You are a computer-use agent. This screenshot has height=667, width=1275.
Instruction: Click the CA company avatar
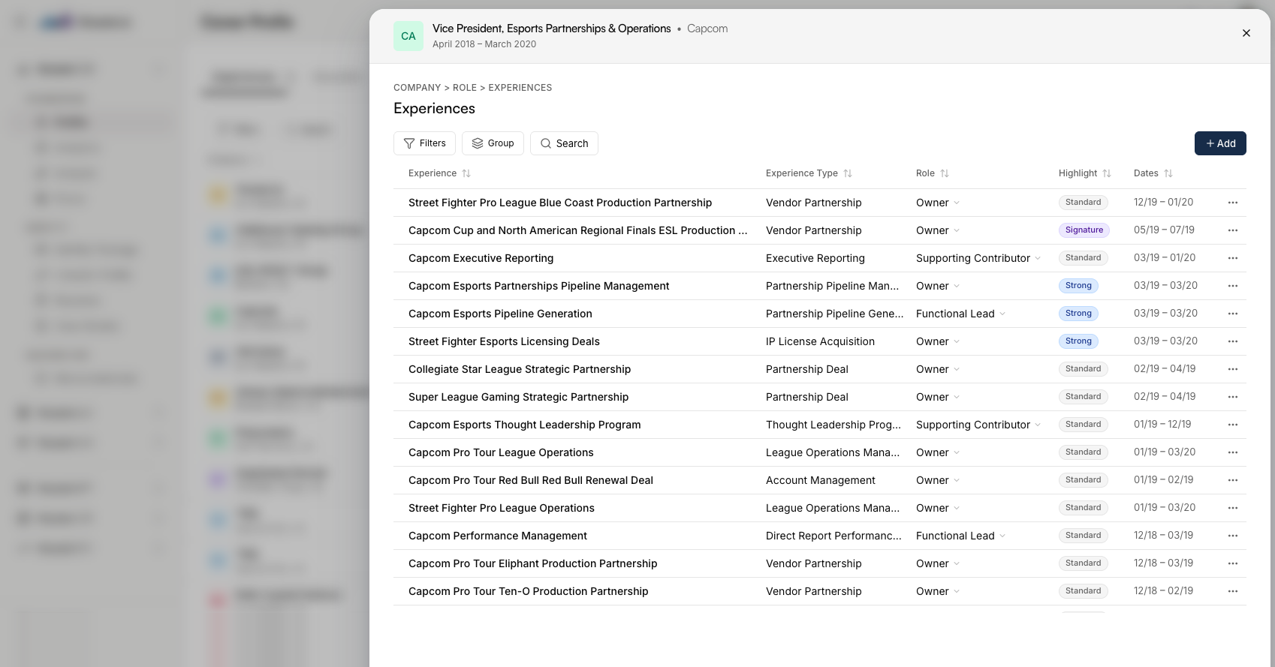point(408,36)
